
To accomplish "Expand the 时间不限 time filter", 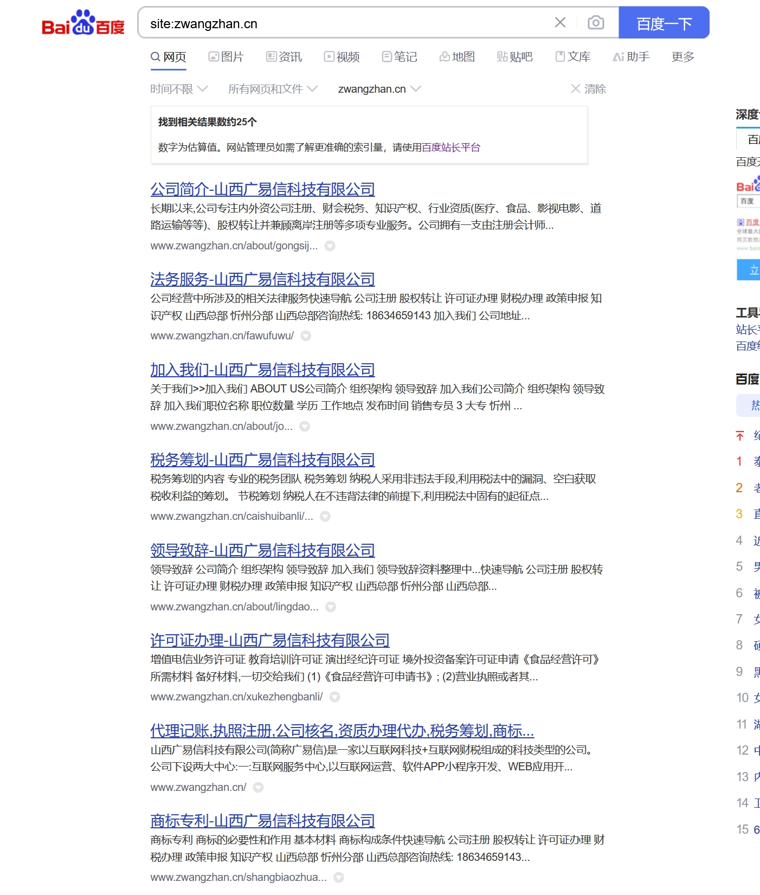I will pyautogui.click(x=179, y=89).
